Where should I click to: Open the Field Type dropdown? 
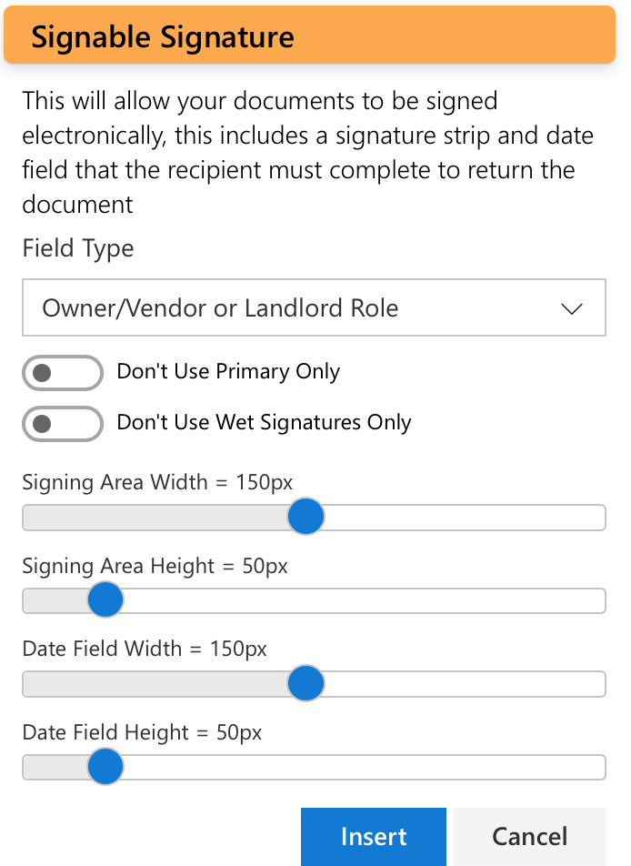(314, 307)
